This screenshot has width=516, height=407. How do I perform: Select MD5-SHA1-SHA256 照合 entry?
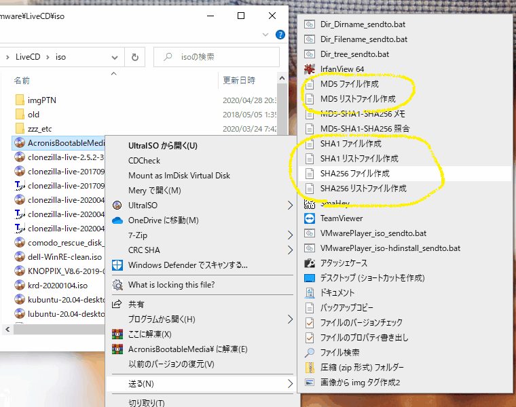click(x=365, y=128)
